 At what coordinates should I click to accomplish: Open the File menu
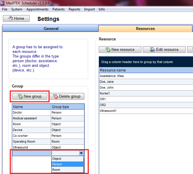pos(5,9)
